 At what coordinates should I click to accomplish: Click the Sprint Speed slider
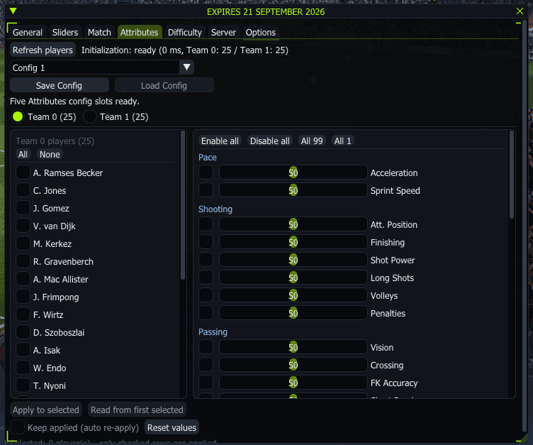[x=293, y=190]
